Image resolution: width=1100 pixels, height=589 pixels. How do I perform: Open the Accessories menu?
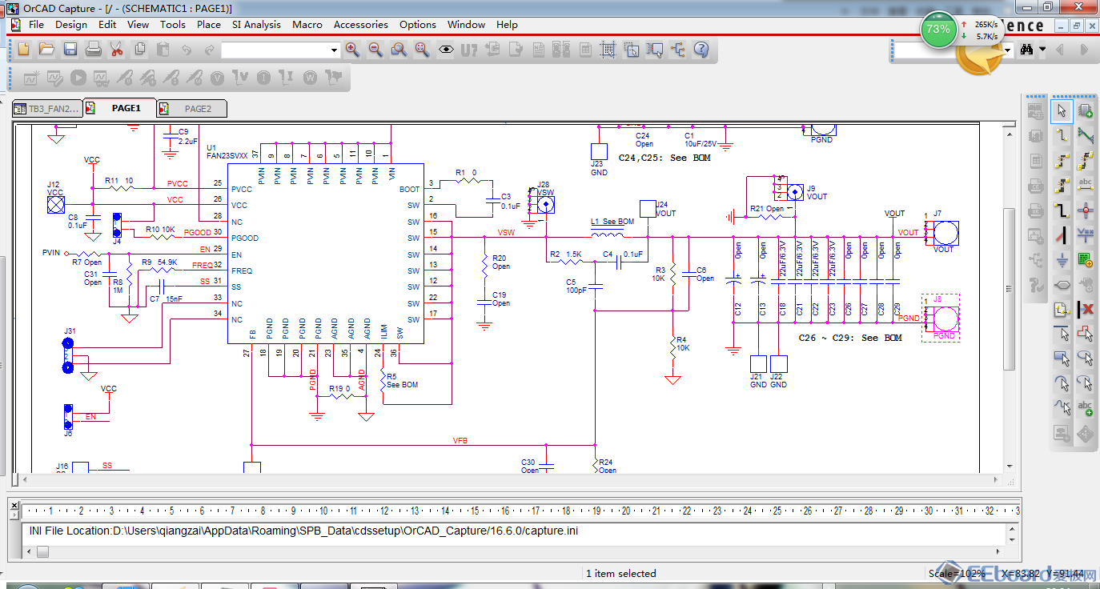click(x=360, y=25)
